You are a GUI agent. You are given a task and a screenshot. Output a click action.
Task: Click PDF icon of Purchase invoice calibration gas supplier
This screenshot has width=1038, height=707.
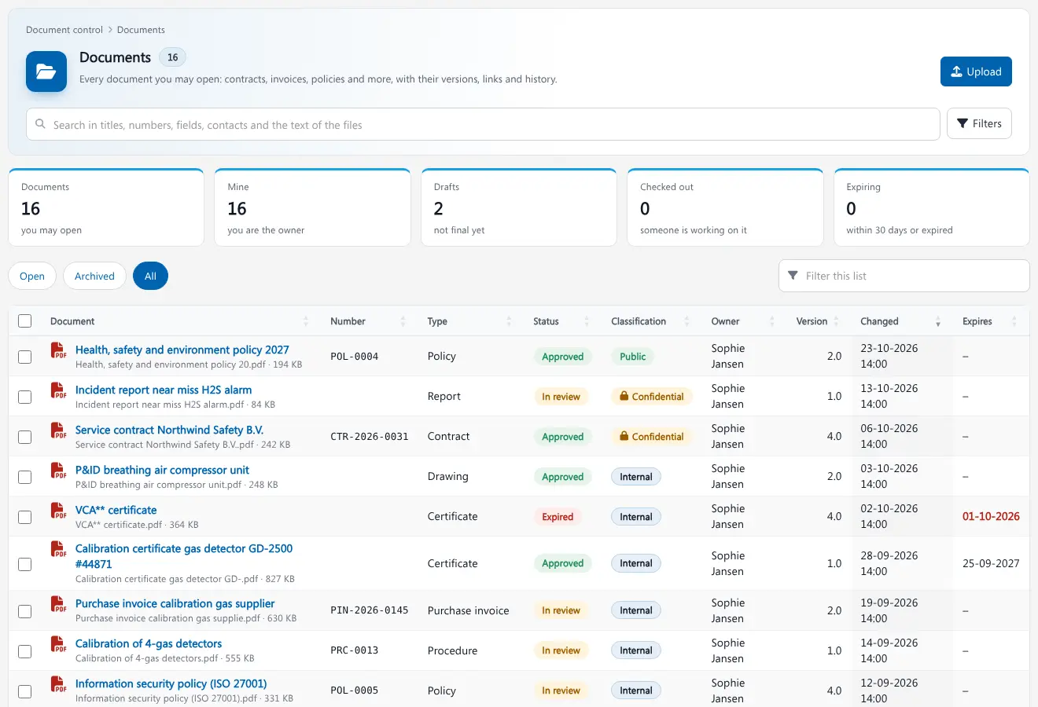[58, 604]
